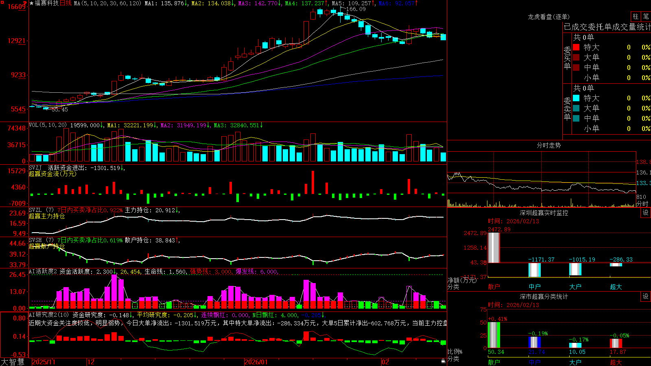
Task: Click the 比例% axis label
Action: 455,351
